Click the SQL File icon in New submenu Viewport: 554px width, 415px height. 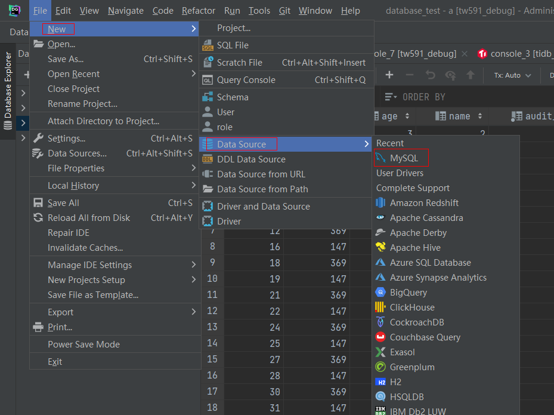point(208,45)
